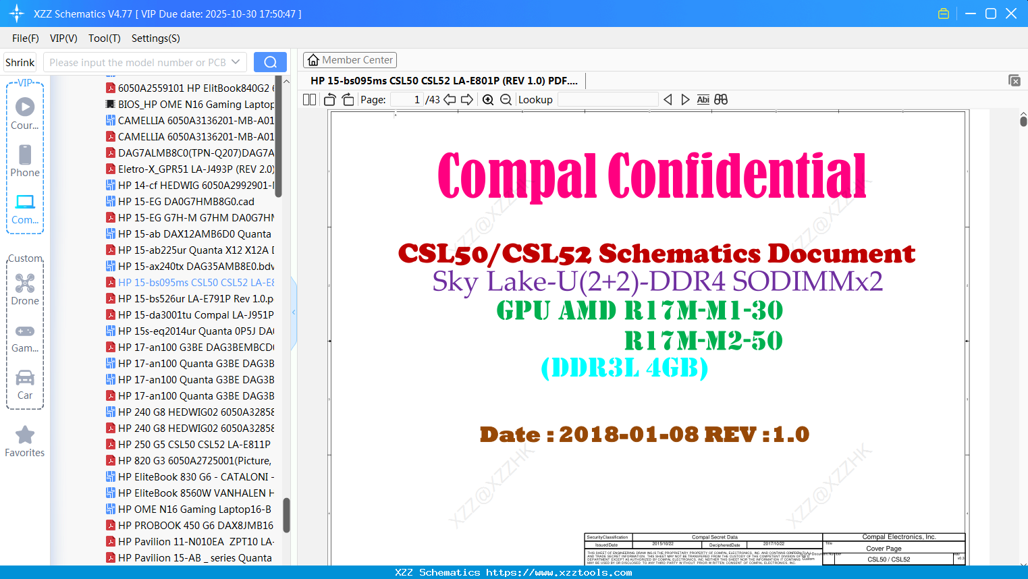Screen dimensions: 1028x579
Task: Click the Lookup text field
Action: 607,99
